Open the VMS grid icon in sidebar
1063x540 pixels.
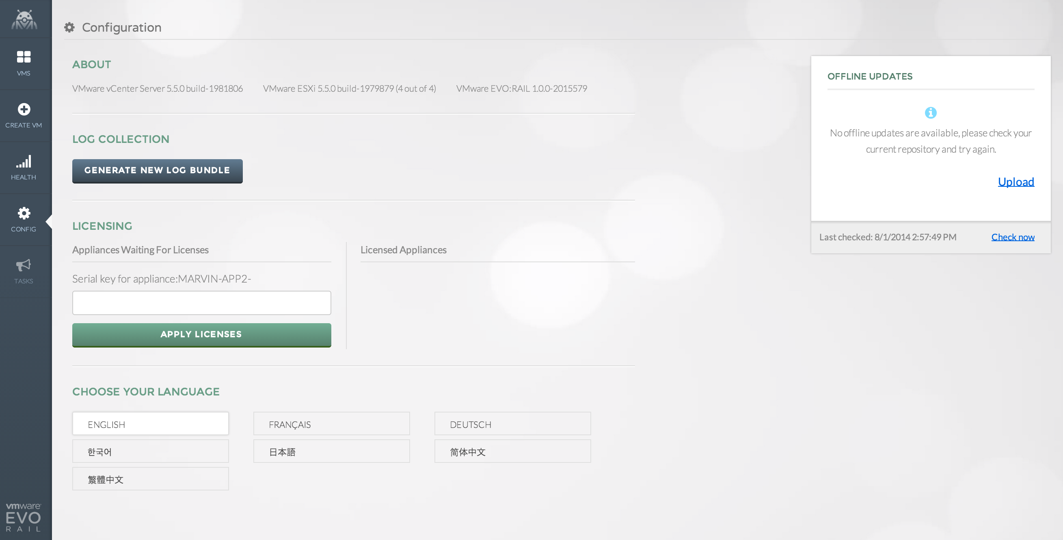24,56
